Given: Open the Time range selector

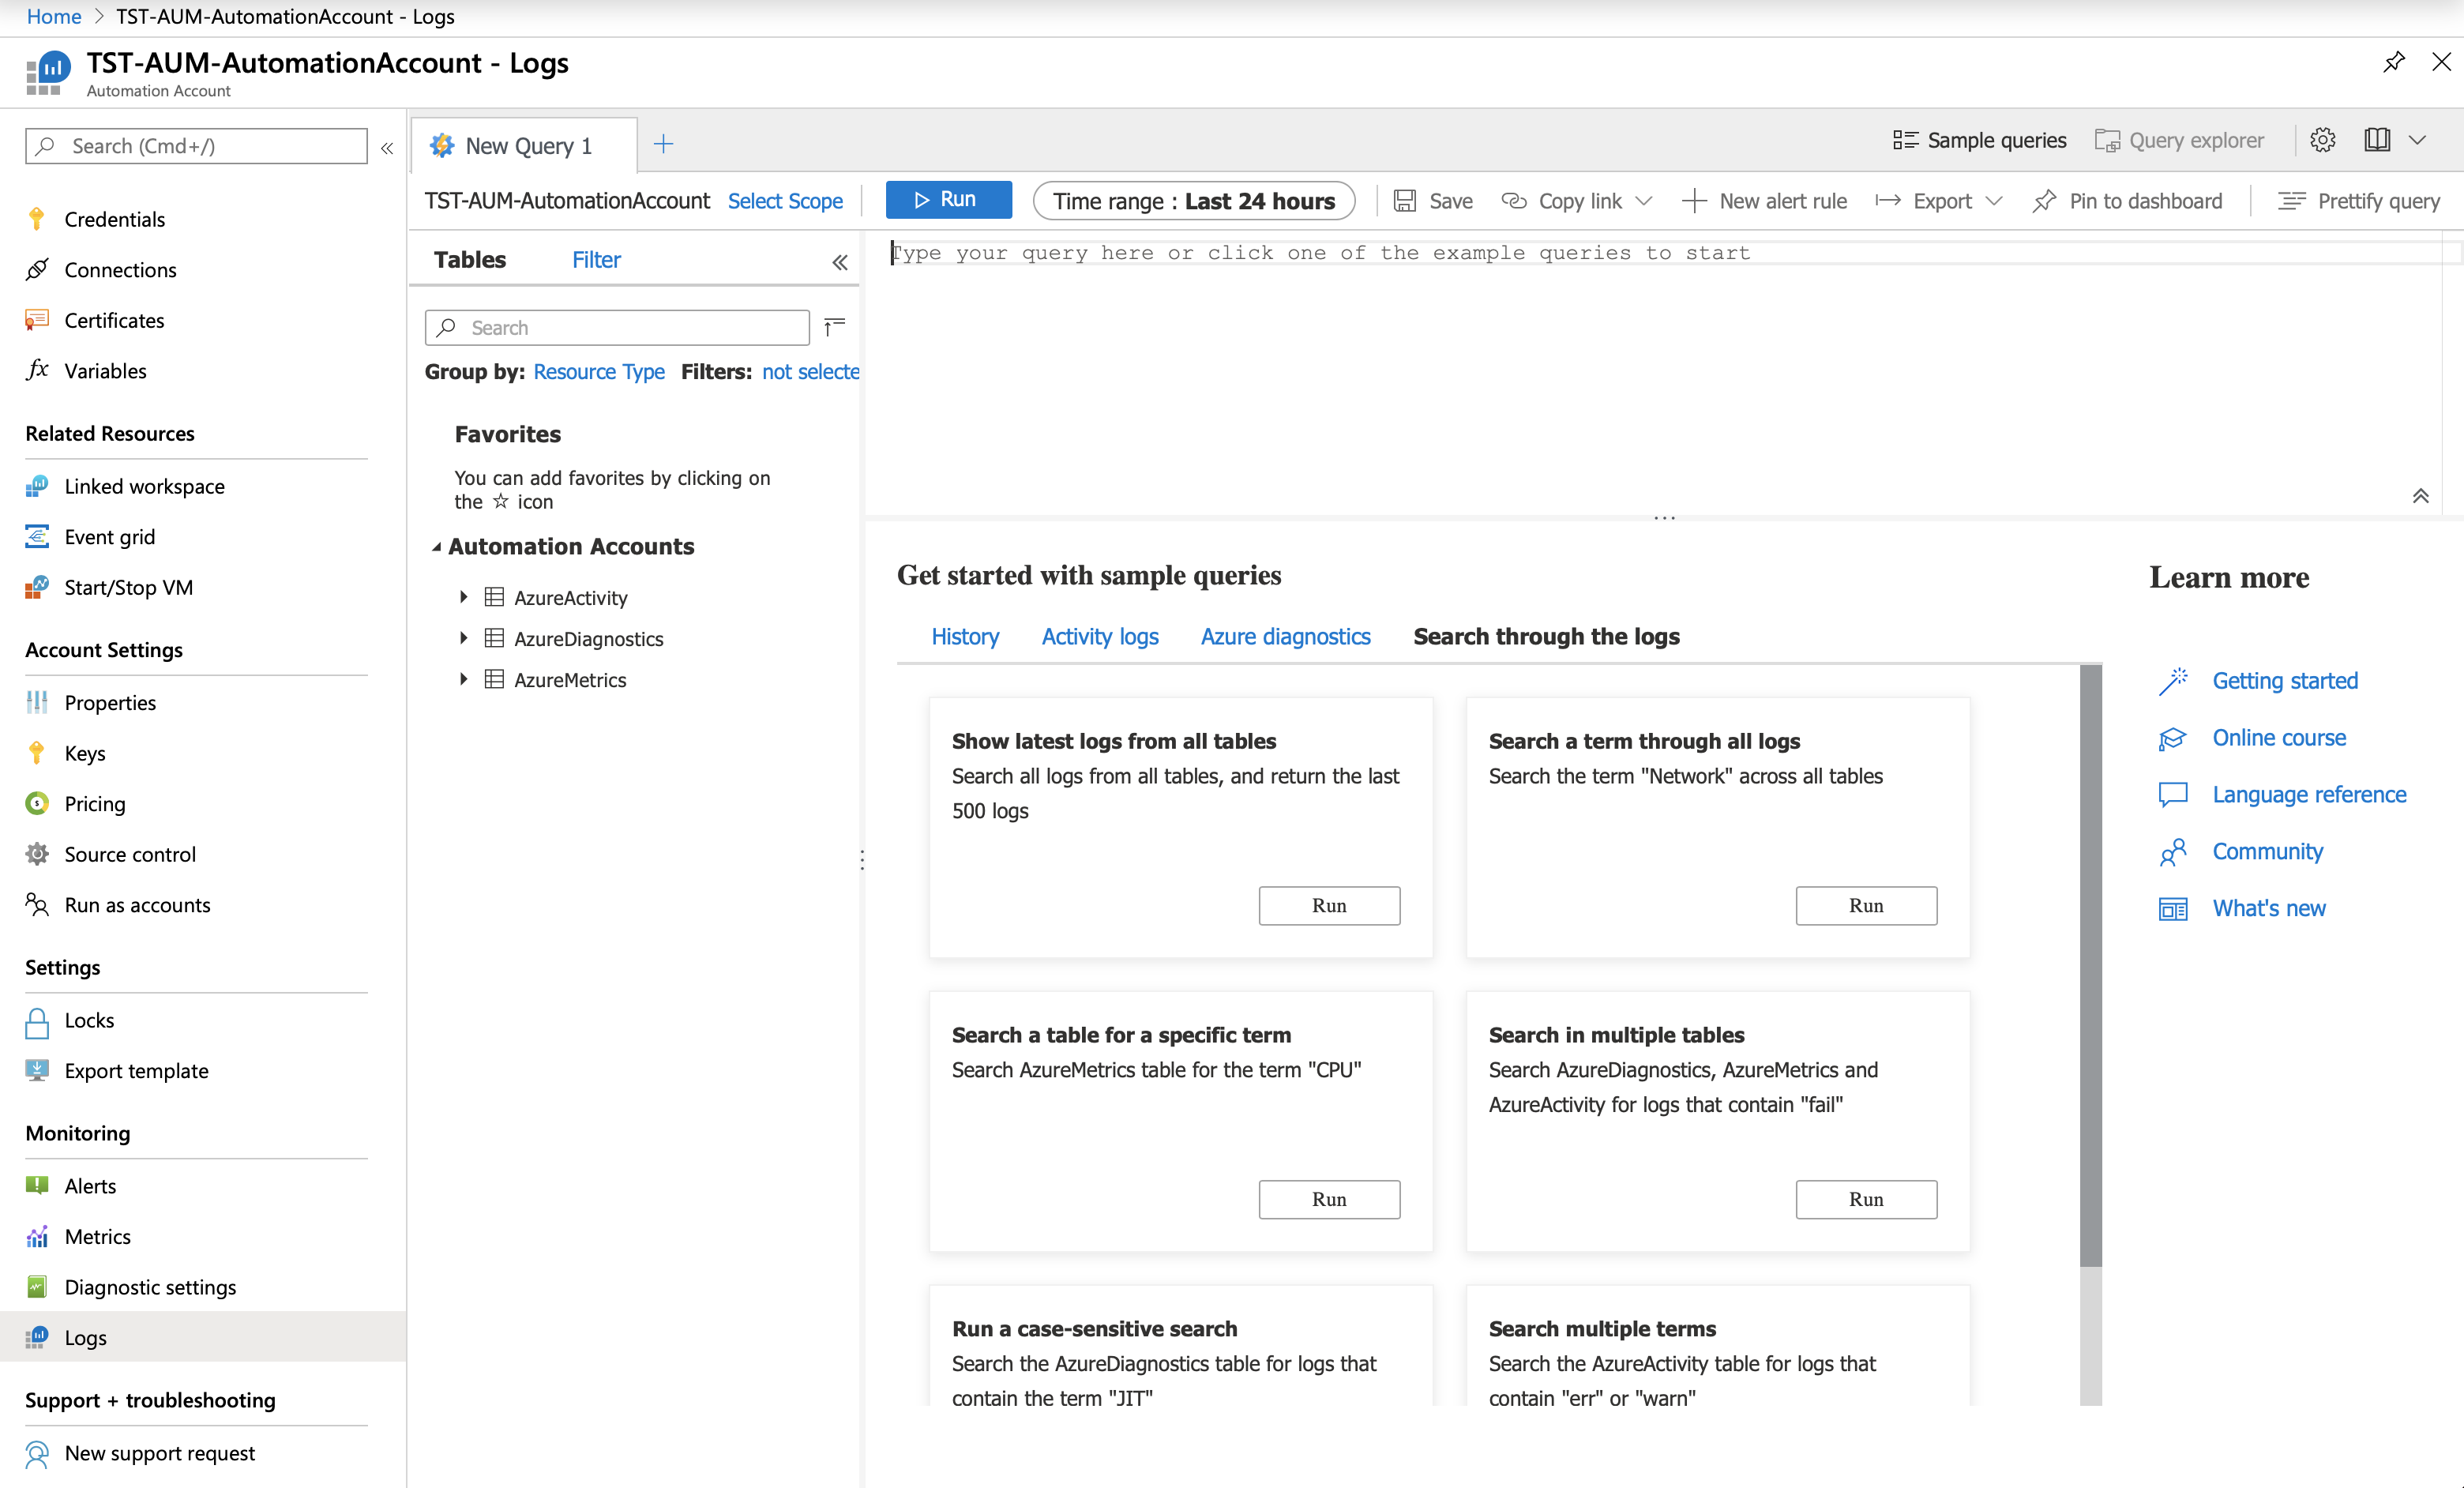Looking at the screenshot, I should [1194, 201].
